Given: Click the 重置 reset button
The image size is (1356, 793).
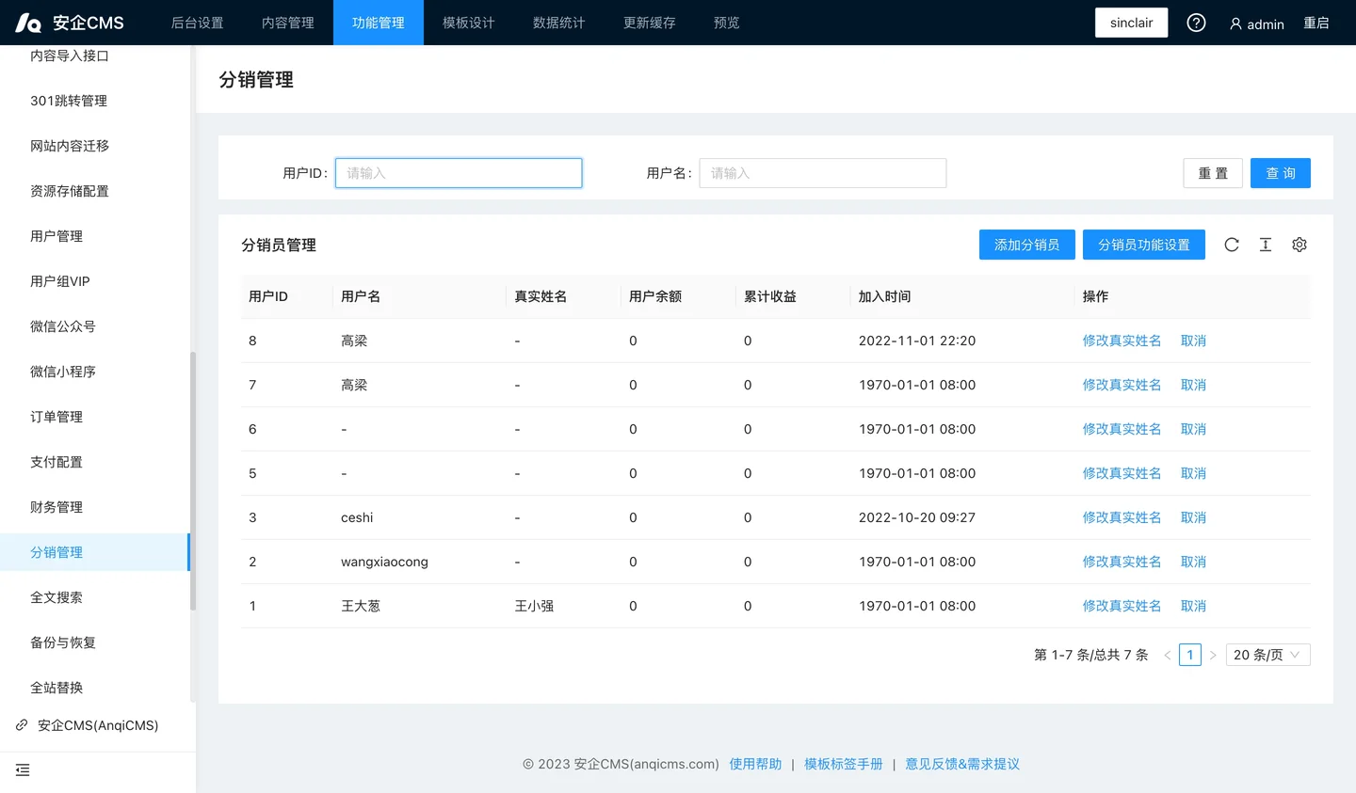Looking at the screenshot, I should point(1213,173).
